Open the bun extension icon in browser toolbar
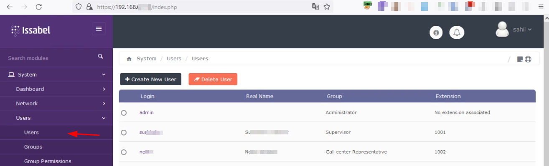The height and width of the screenshot is (166, 549). [x=368, y=5]
